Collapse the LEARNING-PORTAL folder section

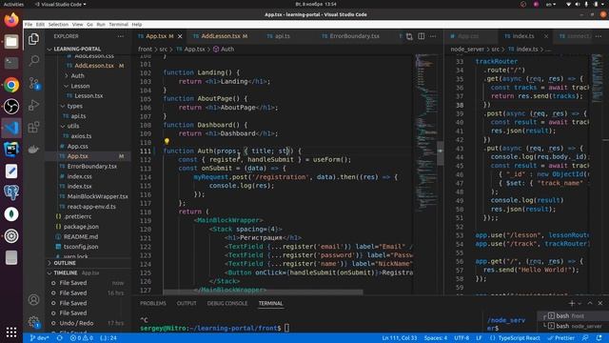pos(77,49)
